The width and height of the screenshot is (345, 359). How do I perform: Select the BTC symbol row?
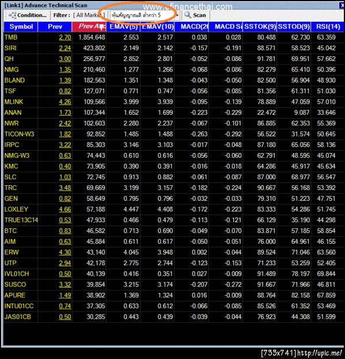[x=174, y=231]
